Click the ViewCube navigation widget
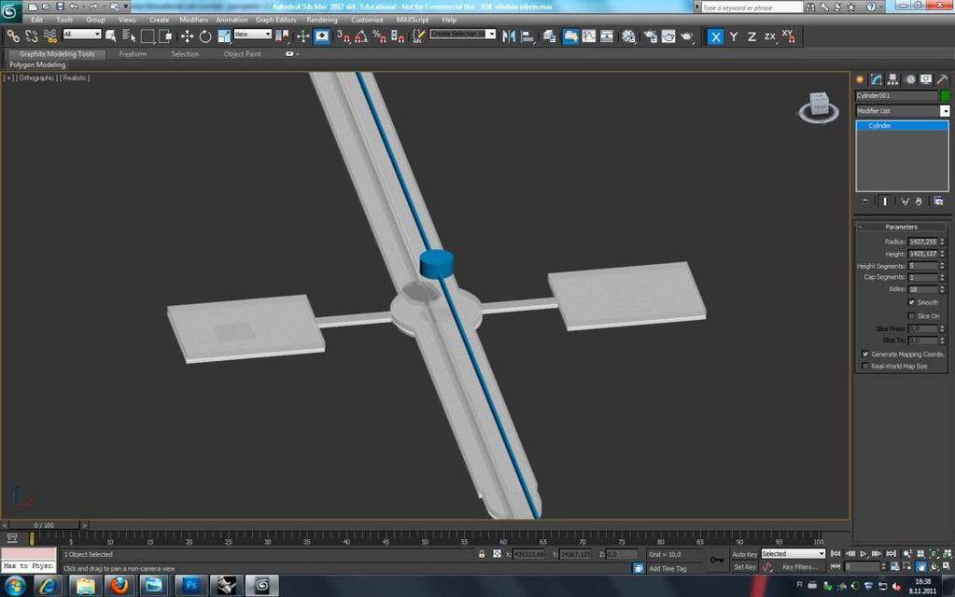This screenshot has height=597, width=955. [820, 107]
